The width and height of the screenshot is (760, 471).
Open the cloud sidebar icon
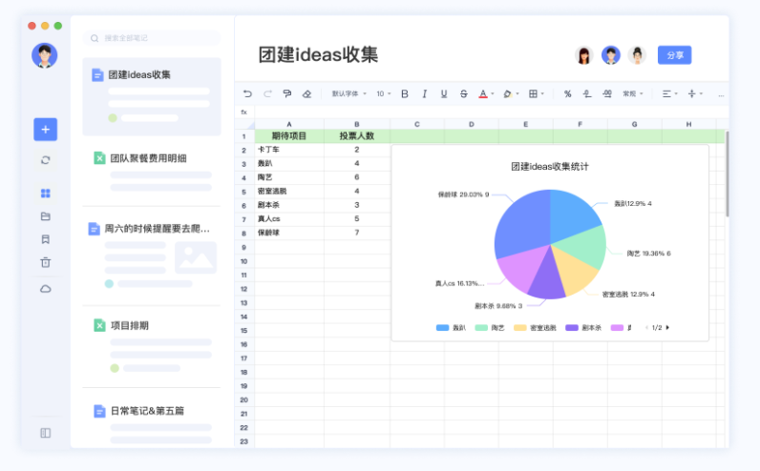tap(46, 289)
